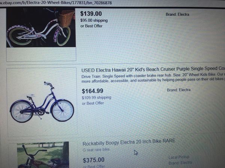Click the $95.00 shipping text

(94, 20)
